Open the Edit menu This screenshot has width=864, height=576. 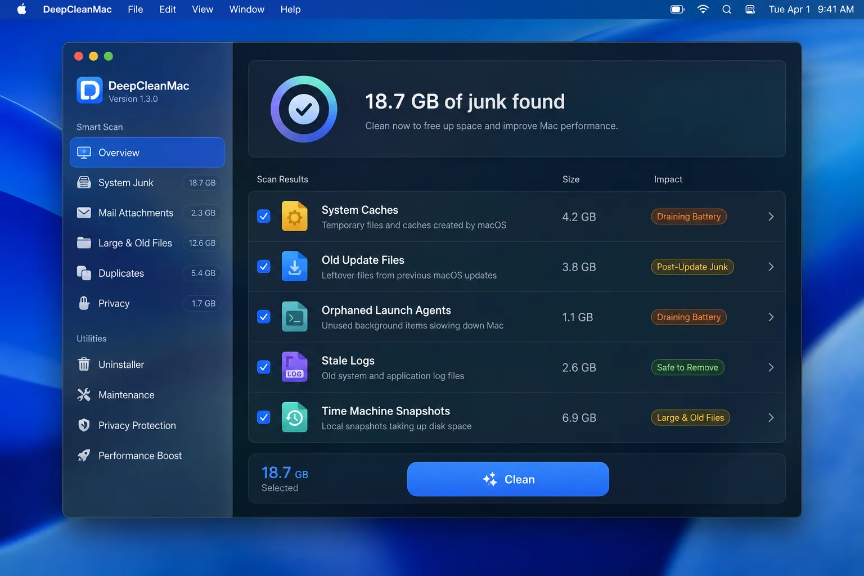pyautogui.click(x=168, y=10)
